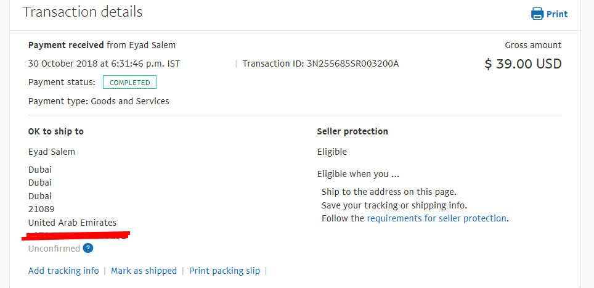Click the $ 39.00 USD gross amount

coord(523,64)
